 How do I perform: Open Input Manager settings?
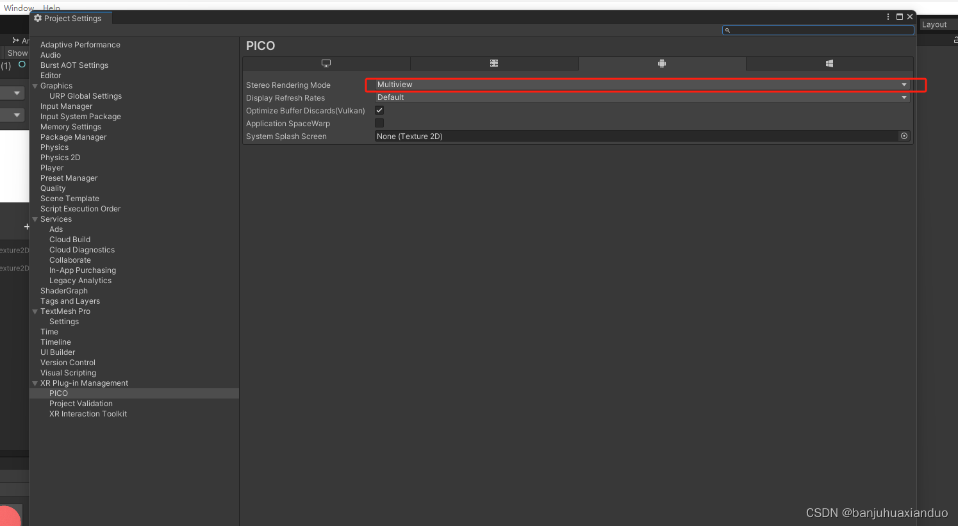66,106
